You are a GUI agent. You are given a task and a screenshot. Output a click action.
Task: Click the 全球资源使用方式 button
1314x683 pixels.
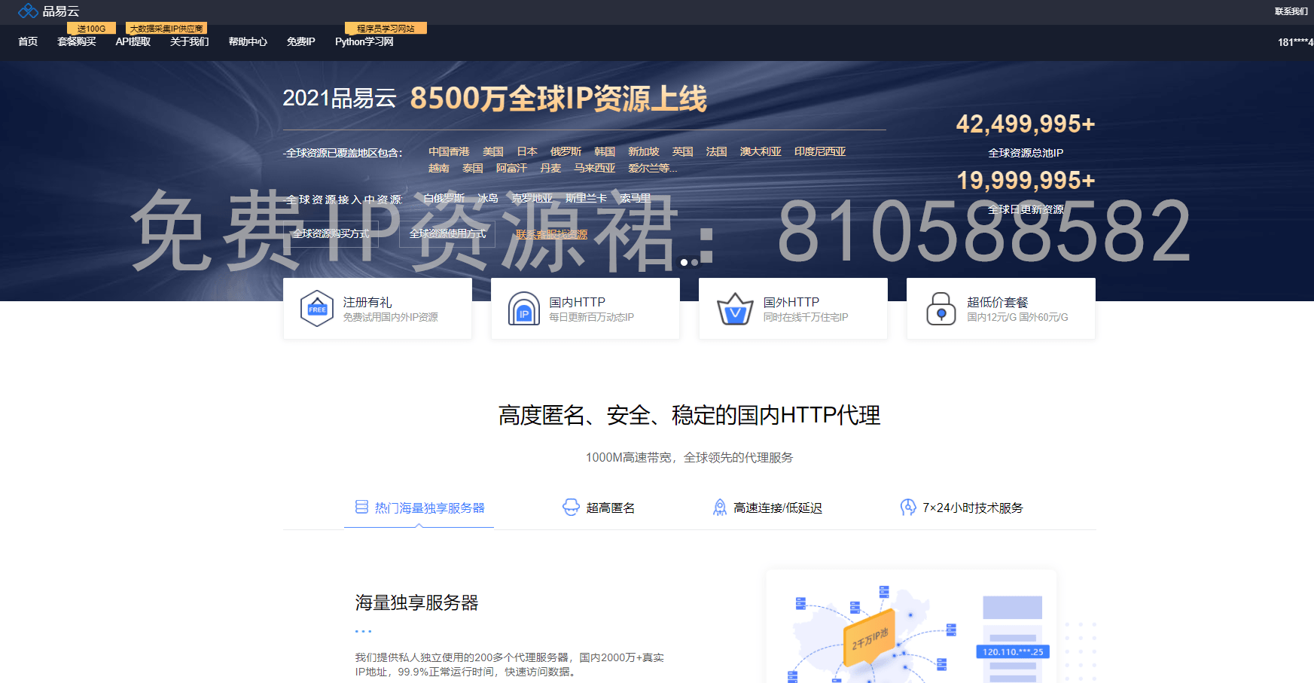pos(447,233)
